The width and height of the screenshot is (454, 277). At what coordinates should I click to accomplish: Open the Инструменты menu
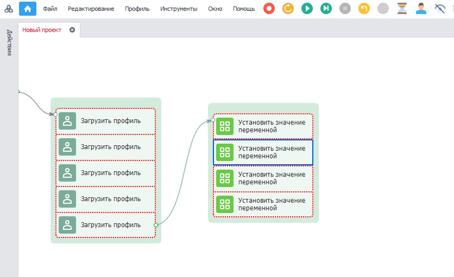(179, 9)
